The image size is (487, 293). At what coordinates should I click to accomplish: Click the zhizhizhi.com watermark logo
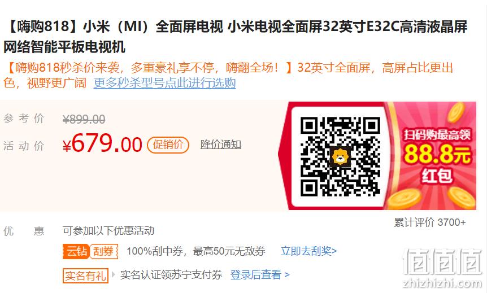click(442, 268)
